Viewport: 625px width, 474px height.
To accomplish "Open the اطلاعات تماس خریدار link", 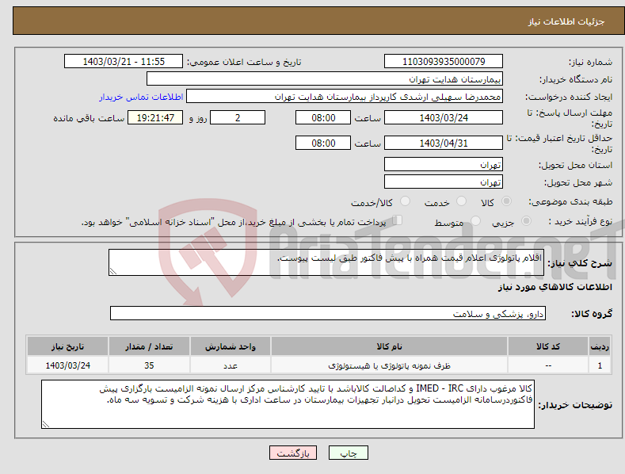I will [x=141, y=97].
